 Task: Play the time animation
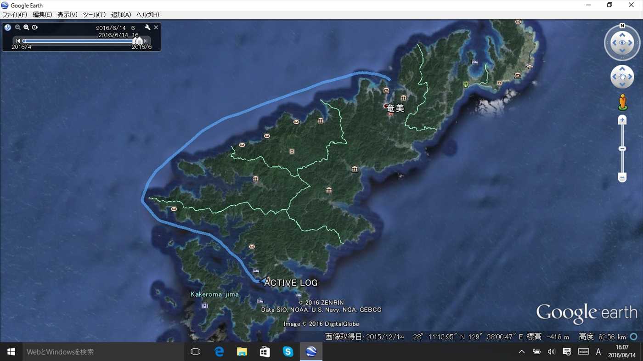(35, 28)
